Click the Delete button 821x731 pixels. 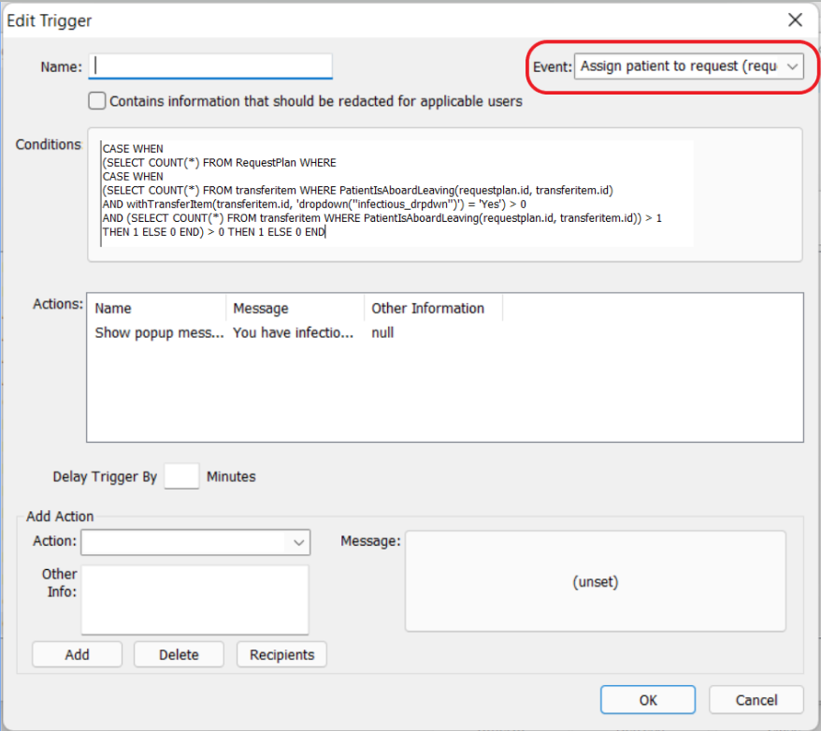[x=180, y=654]
